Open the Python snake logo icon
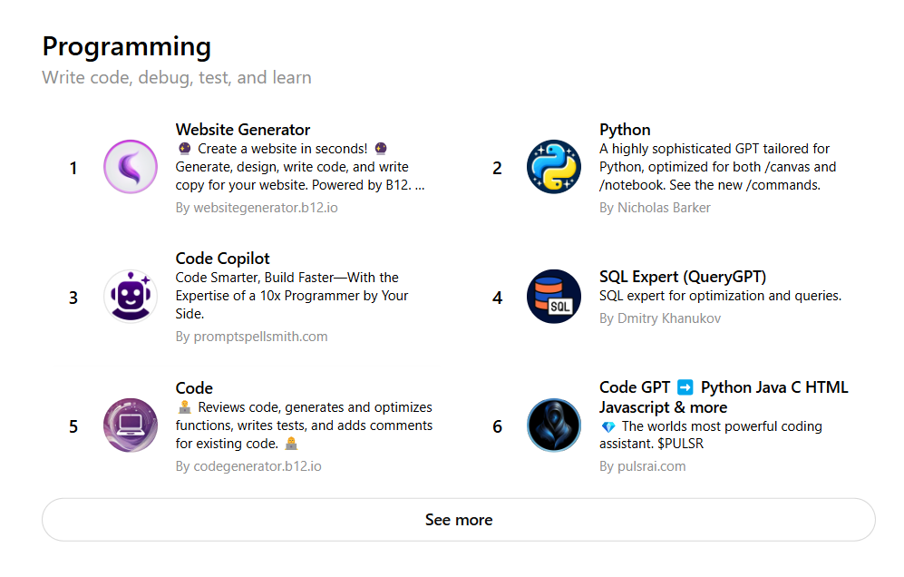This screenshot has height=577, width=904. click(553, 167)
